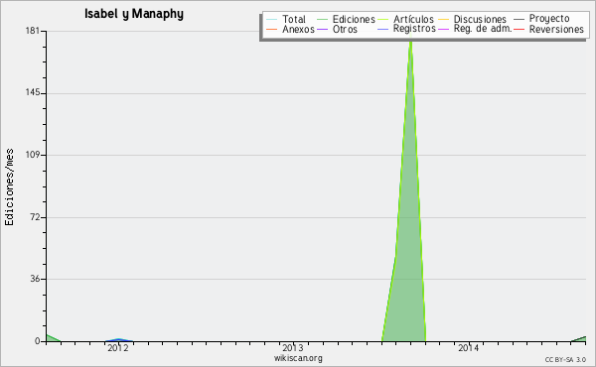The height and width of the screenshot is (367, 596).
Task: Select the 'Ediciones' legend entry
Action: point(354,19)
